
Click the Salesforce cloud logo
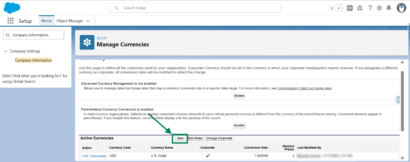pyautogui.click(x=12, y=8)
